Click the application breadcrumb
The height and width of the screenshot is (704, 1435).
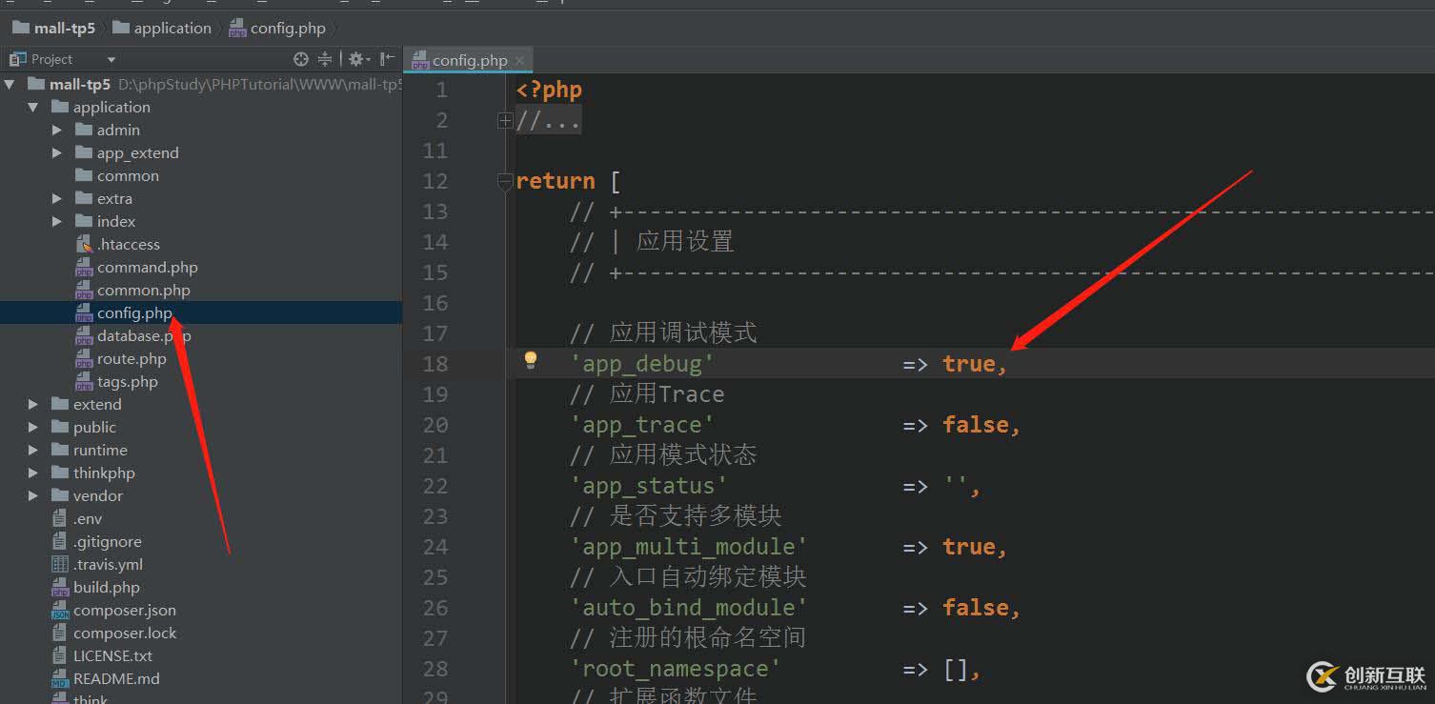(x=161, y=28)
